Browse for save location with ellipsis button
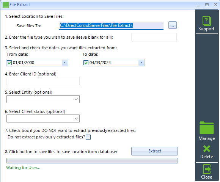Viewport: 220px width, 182px height. click(173, 25)
